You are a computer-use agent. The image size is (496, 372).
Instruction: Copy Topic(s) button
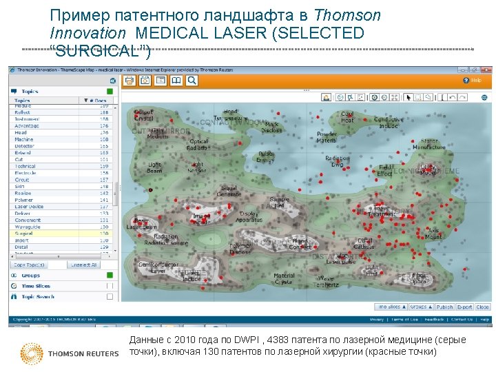[29, 265]
